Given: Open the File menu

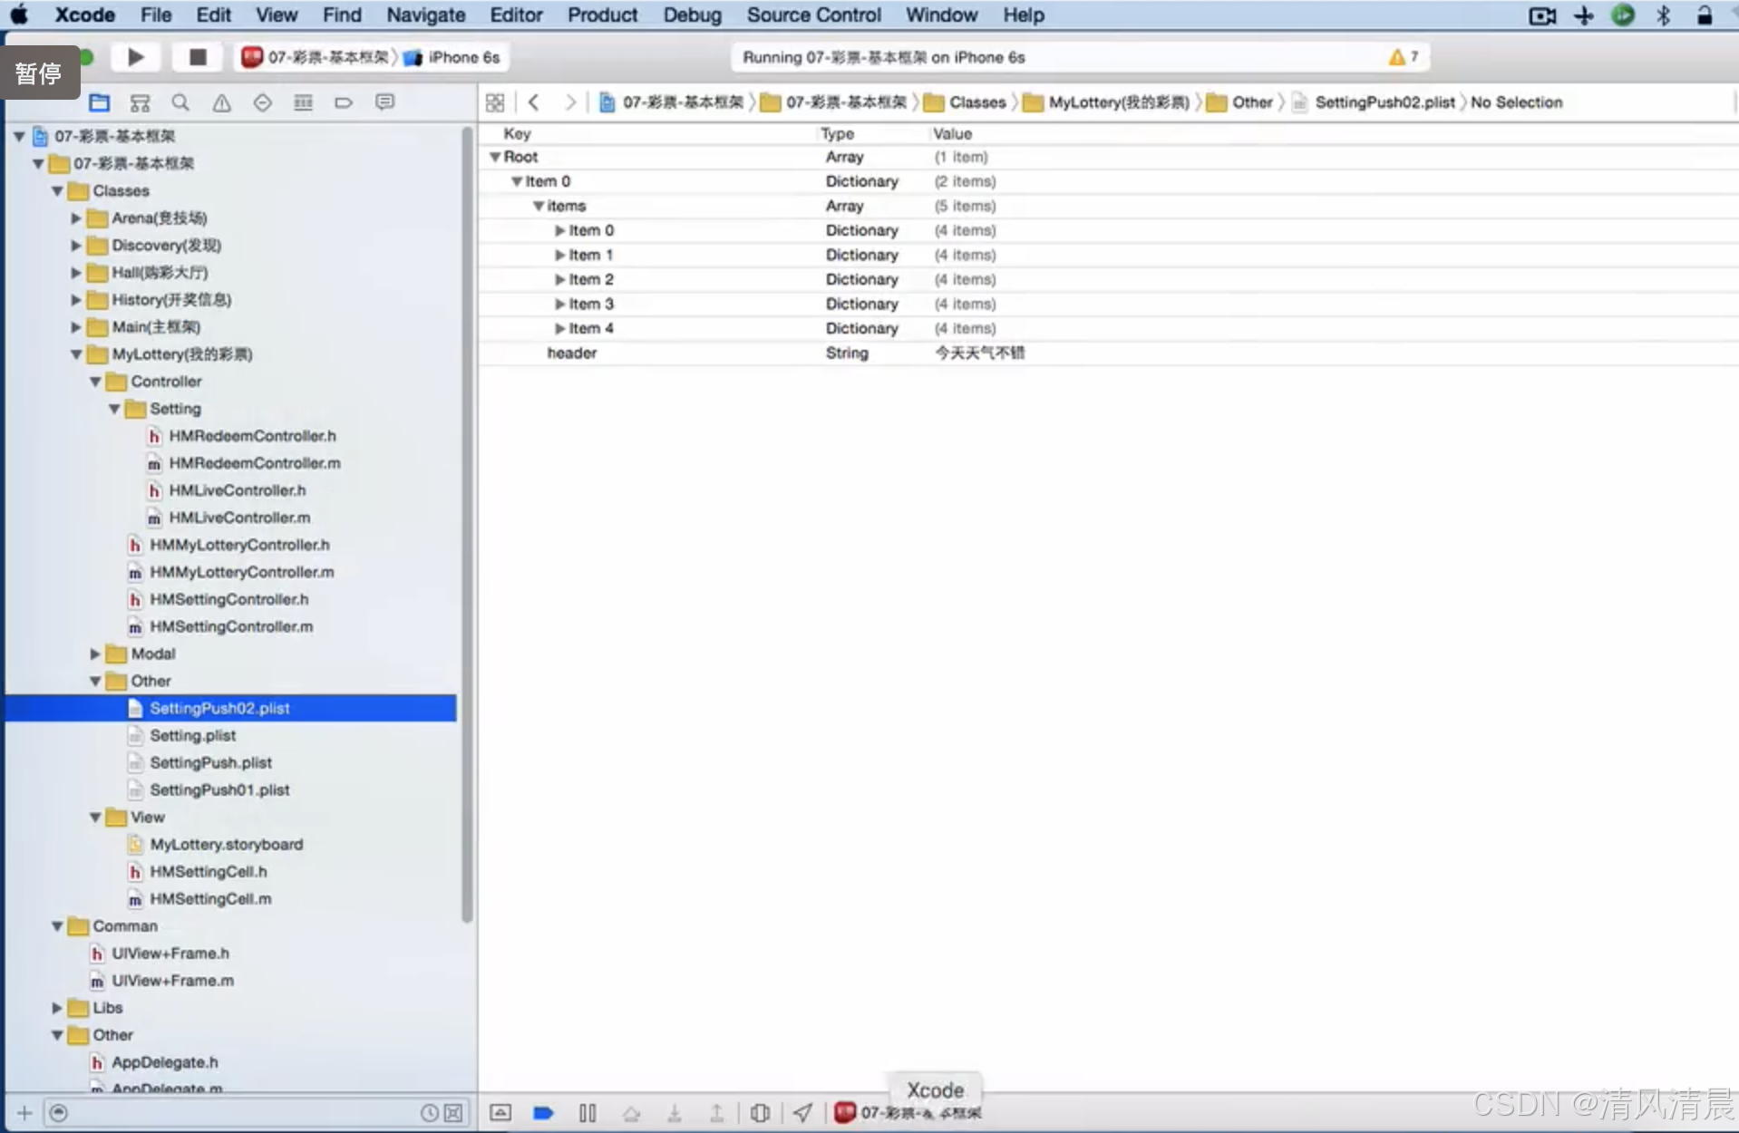Looking at the screenshot, I should (x=156, y=15).
